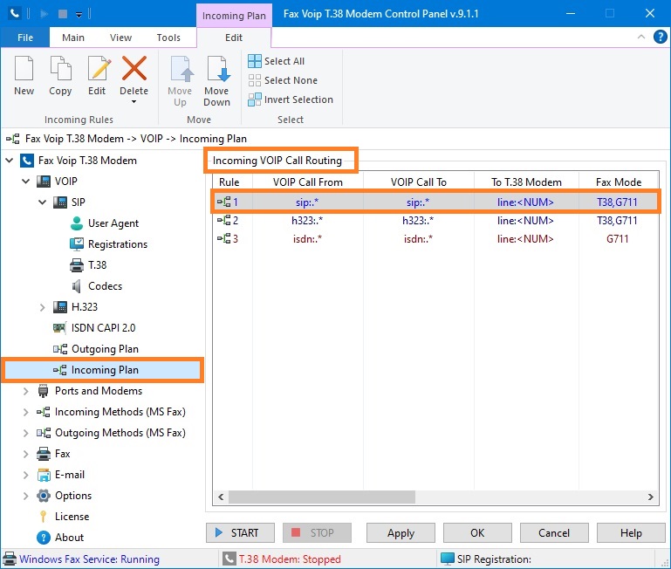Select Codecs in the tree

(x=97, y=286)
